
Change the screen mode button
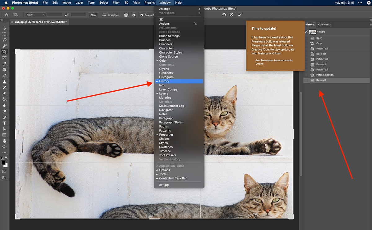[4, 177]
